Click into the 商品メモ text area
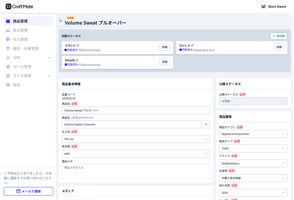Screen dimensions: 294x200 pos(136,171)
